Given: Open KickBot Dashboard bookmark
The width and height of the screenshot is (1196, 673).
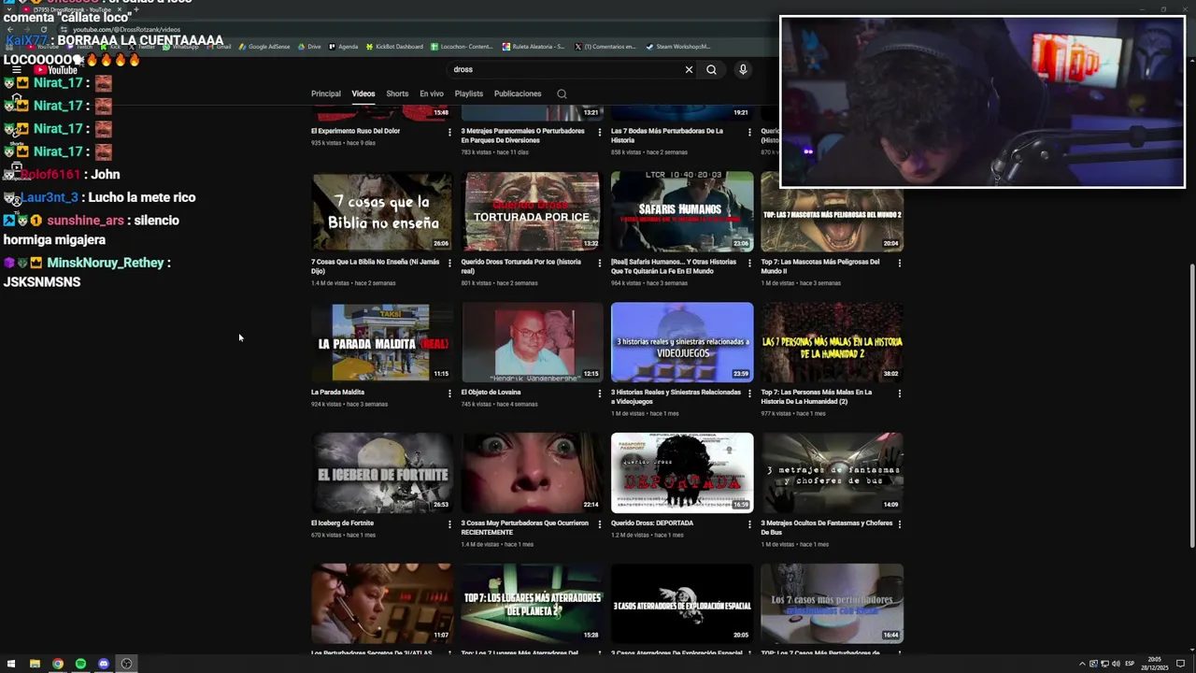Looking at the screenshot, I should (393, 47).
